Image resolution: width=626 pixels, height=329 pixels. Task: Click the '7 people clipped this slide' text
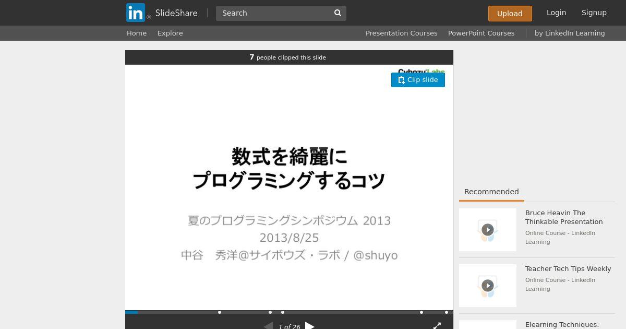pyautogui.click(x=288, y=57)
